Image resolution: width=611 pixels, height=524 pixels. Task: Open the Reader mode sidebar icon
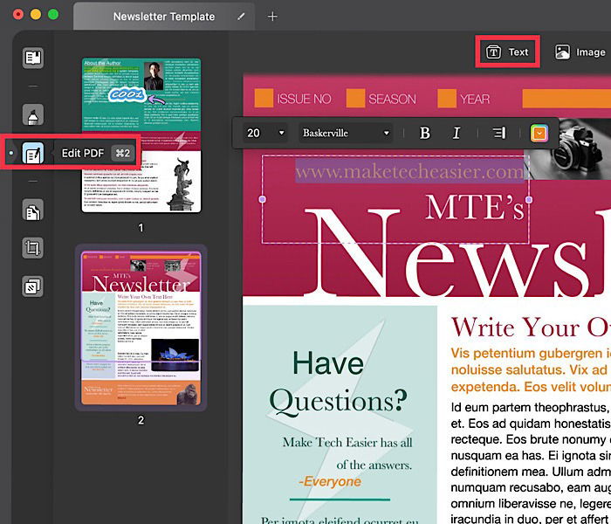(33, 59)
